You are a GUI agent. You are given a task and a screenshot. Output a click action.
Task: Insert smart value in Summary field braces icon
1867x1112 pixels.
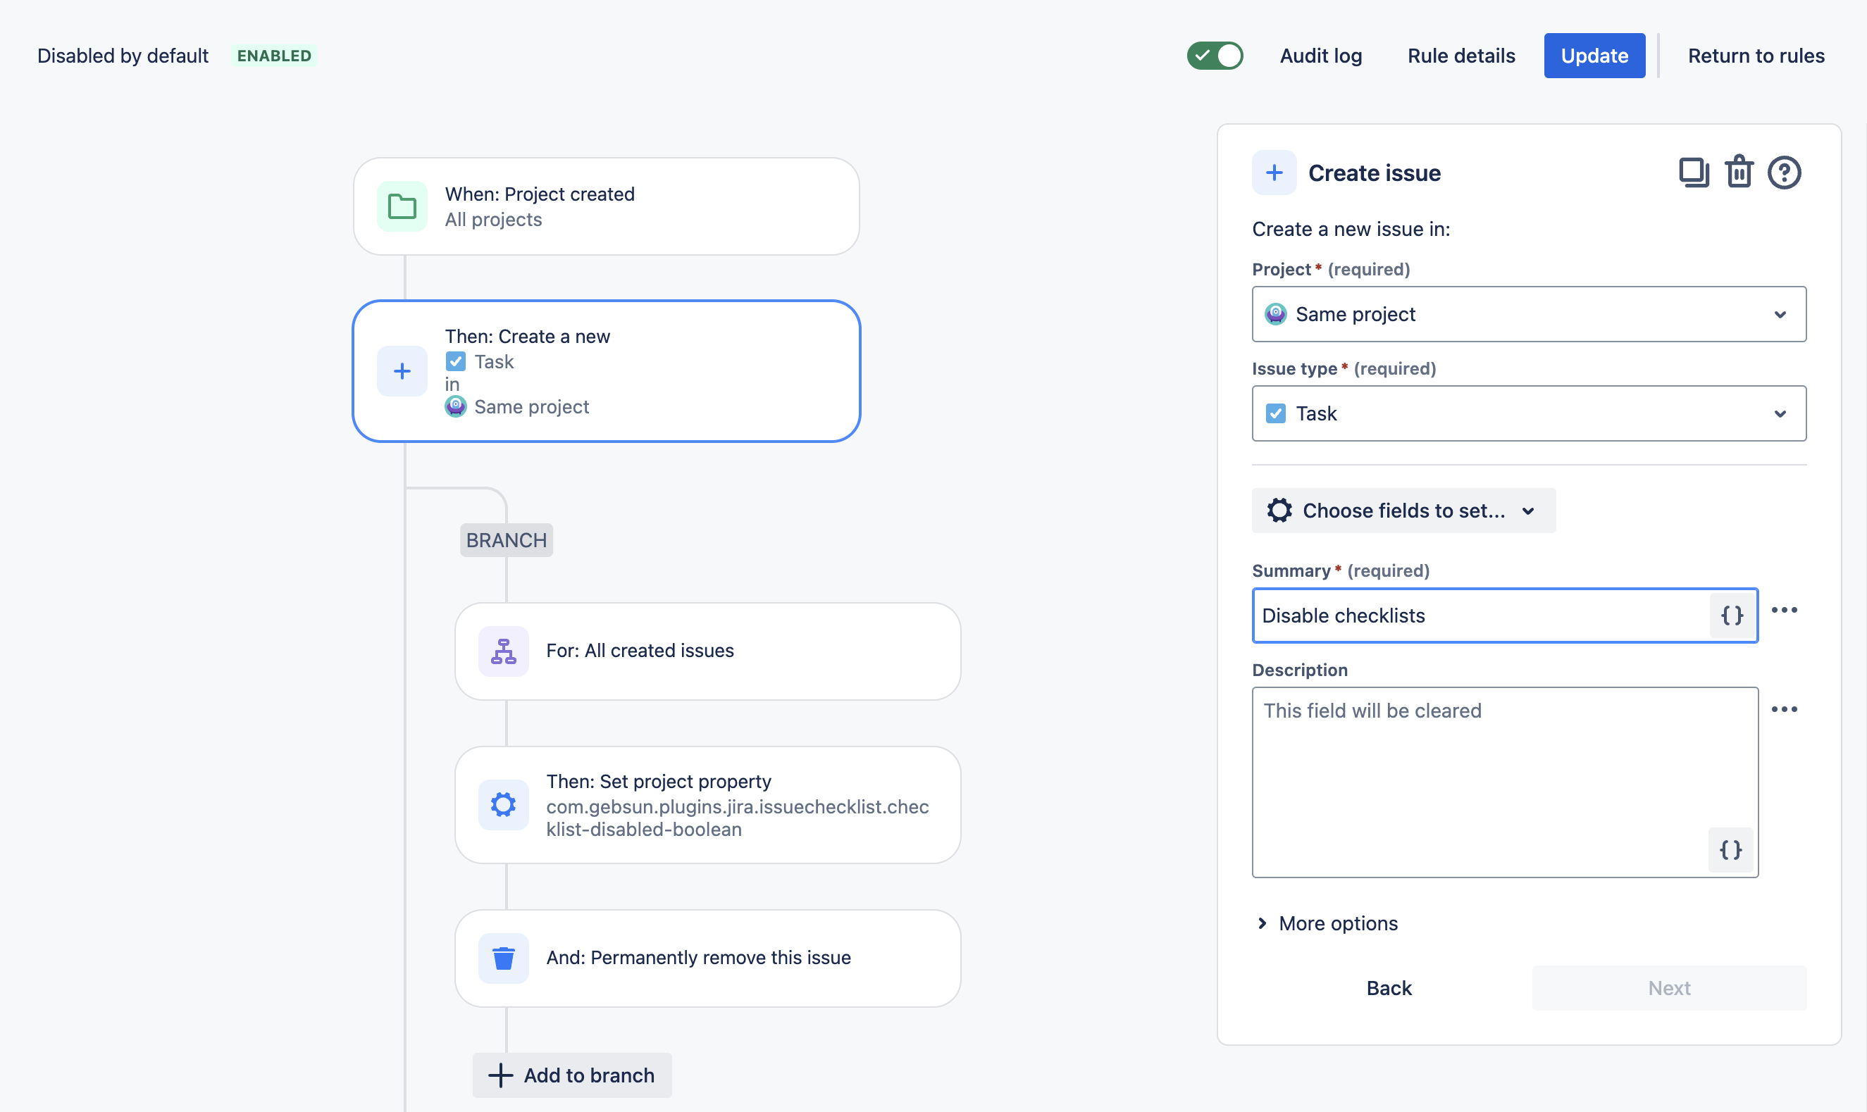coord(1732,616)
